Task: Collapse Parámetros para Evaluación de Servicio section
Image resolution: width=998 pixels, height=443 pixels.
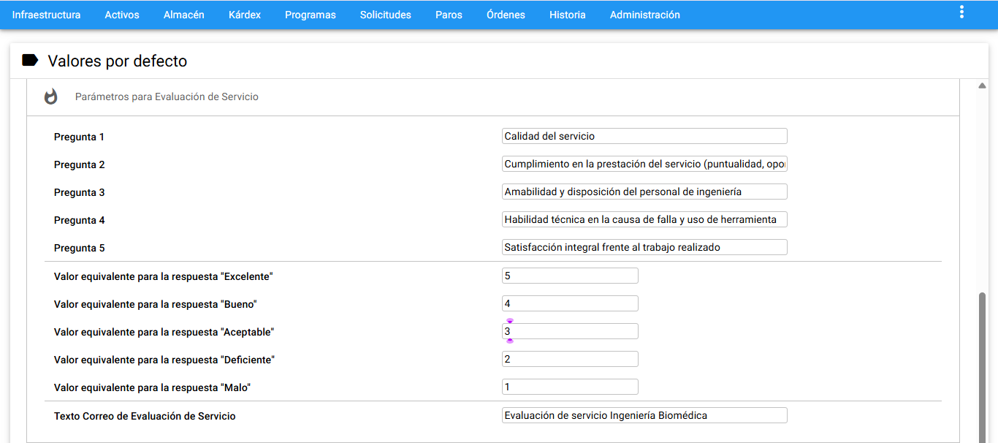Action: pyautogui.click(x=493, y=96)
